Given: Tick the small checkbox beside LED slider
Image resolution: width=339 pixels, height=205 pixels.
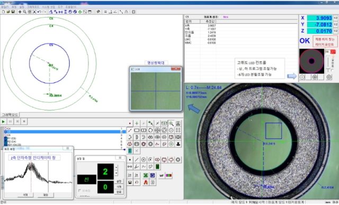Looking at the screenshot, I should click(332, 70).
